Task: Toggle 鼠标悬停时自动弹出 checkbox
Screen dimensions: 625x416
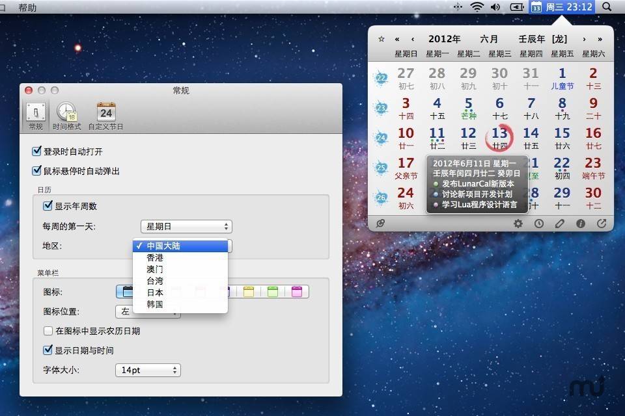Action: [36, 171]
